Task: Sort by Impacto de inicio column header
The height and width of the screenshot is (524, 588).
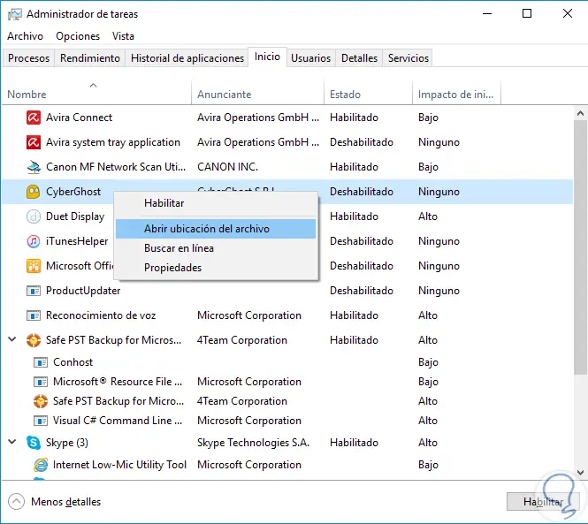Action: click(456, 94)
